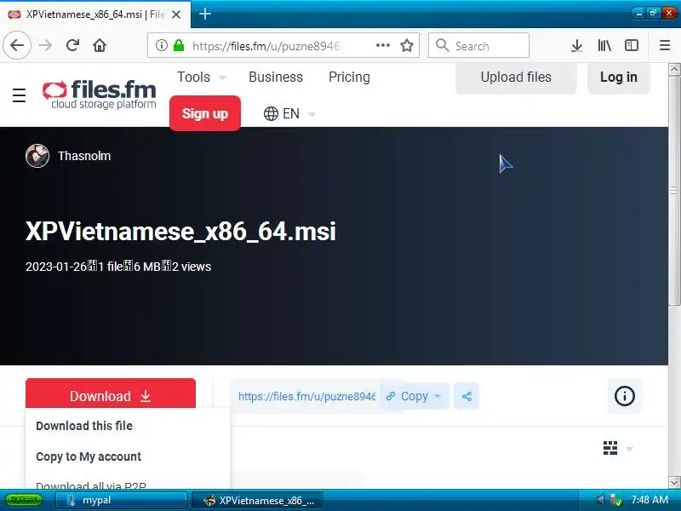Expand the Tools dropdown menu
681x511 pixels.
pyautogui.click(x=202, y=78)
